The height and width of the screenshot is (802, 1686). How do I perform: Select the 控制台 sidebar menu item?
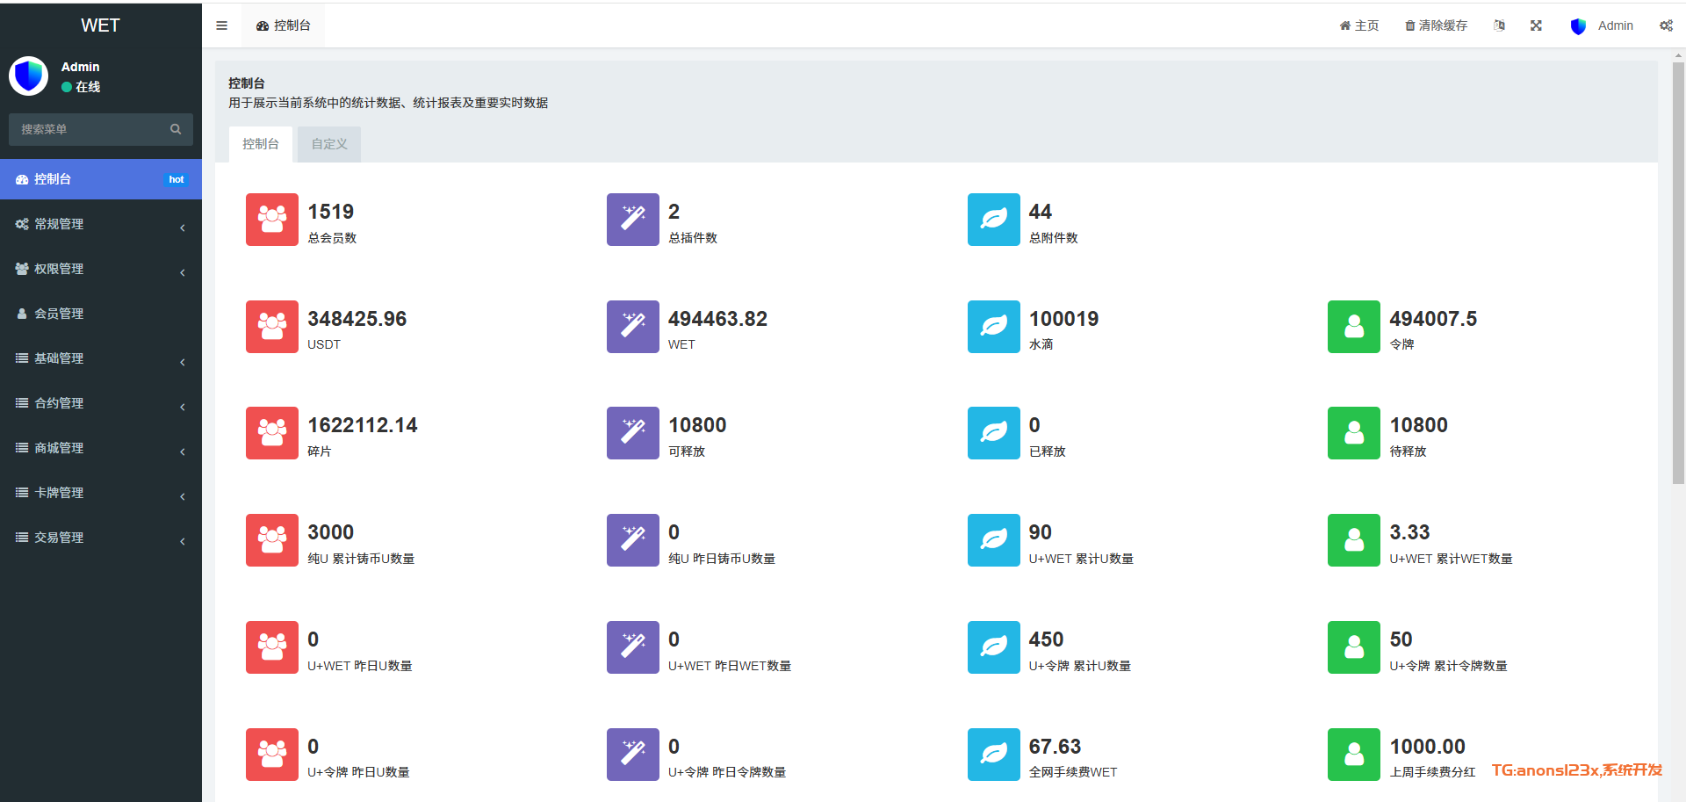pyautogui.click(x=100, y=179)
